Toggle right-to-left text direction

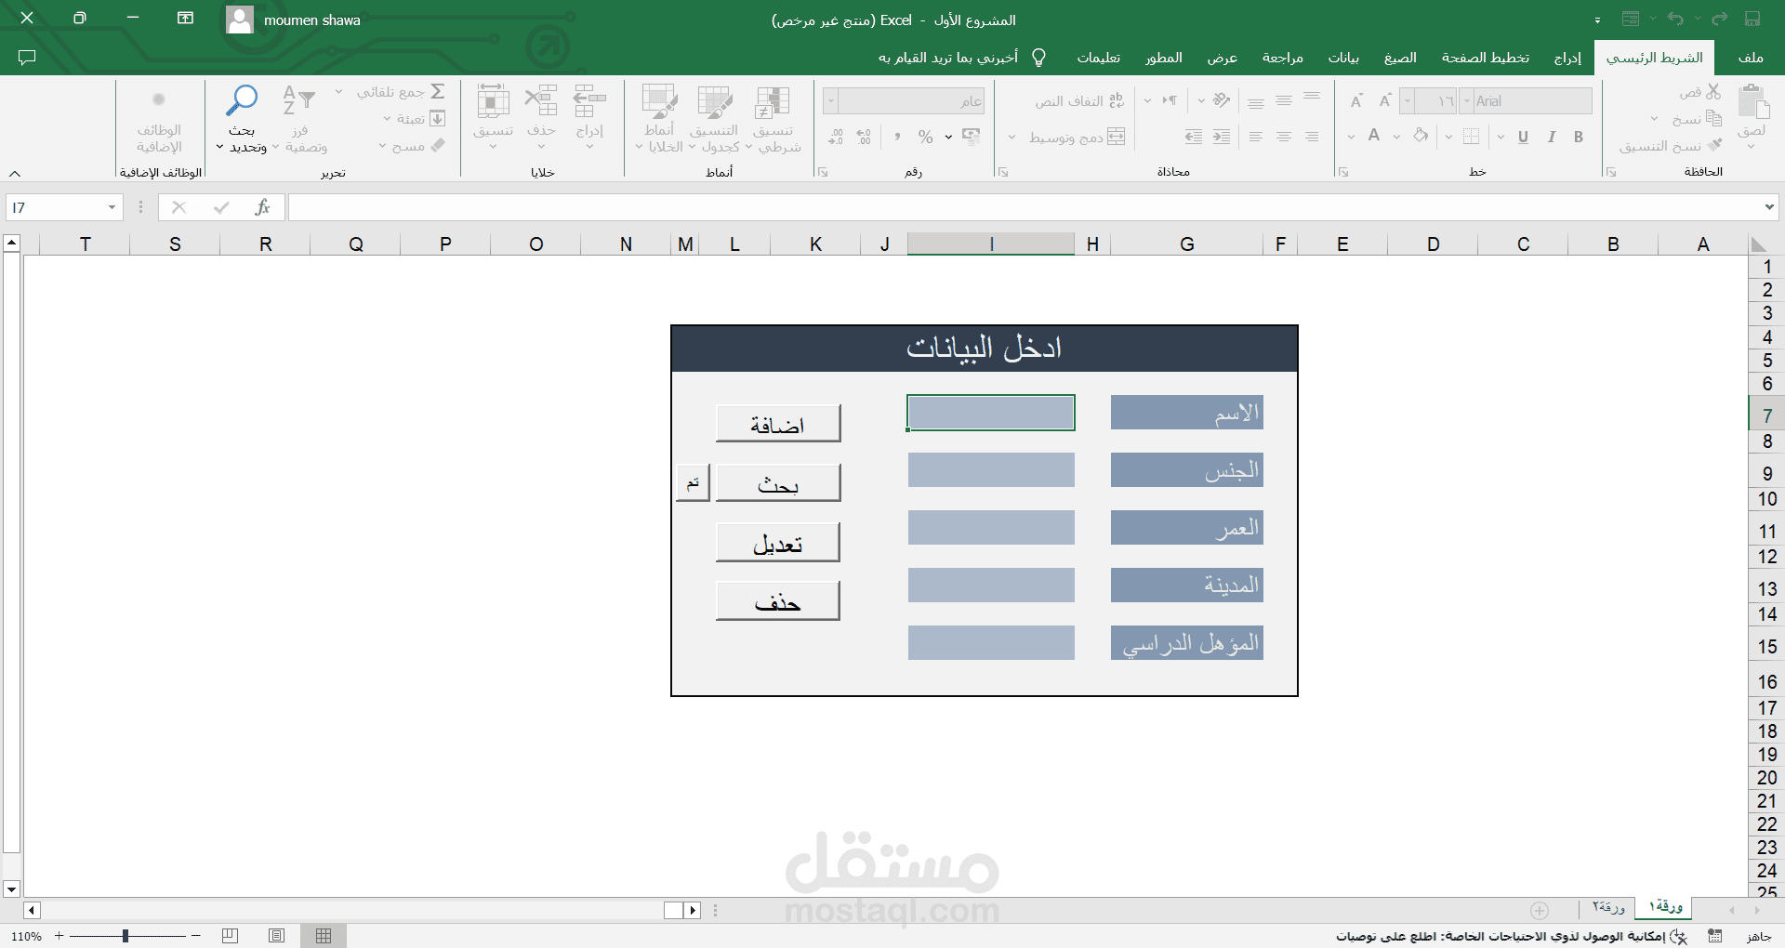[x=1170, y=100]
